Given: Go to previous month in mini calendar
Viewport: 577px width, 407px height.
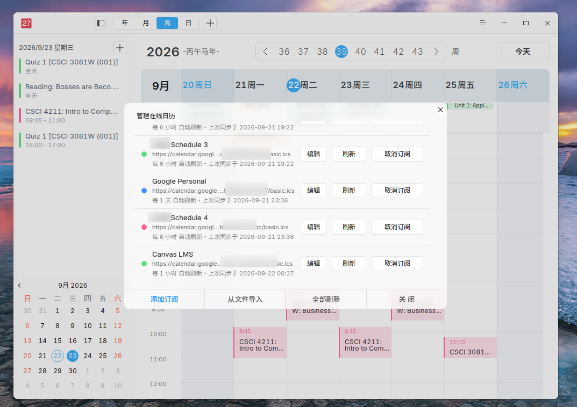Looking at the screenshot, I should coord(19,286).
